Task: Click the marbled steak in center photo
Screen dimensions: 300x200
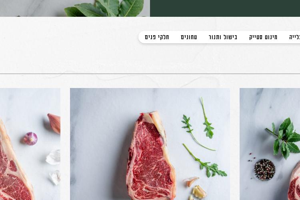Action: point(151,156)
